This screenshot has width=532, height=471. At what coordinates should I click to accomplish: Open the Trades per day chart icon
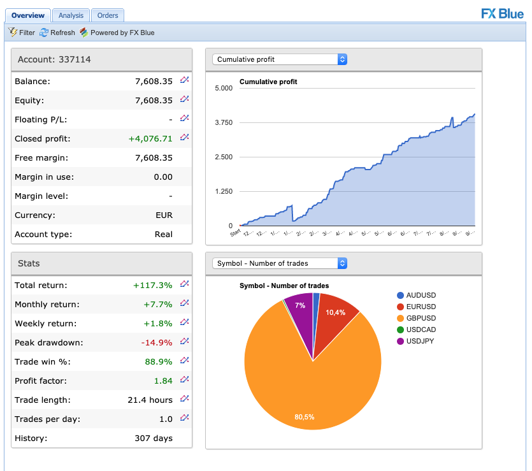(x=184, y=418)
